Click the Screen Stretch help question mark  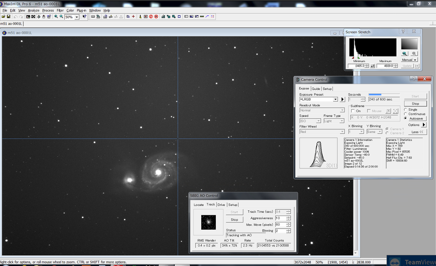403,32
